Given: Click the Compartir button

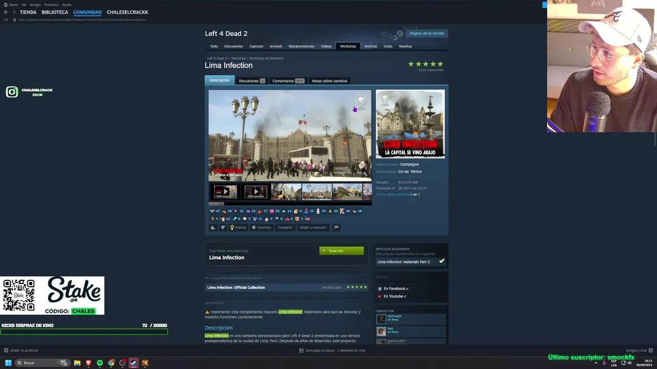Looking at the screenshot, I should [285, 228].
